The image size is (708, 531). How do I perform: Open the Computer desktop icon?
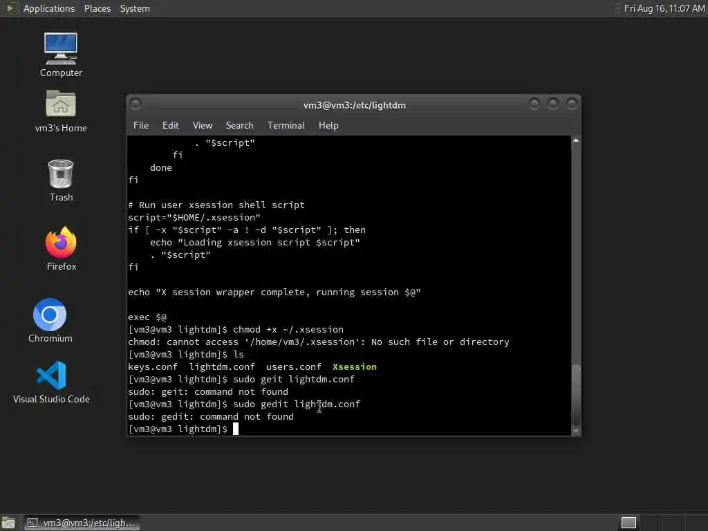(61, 55)
